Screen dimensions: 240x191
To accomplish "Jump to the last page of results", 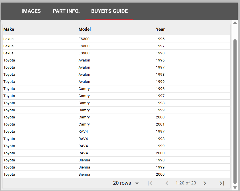I will click(222, 183).
